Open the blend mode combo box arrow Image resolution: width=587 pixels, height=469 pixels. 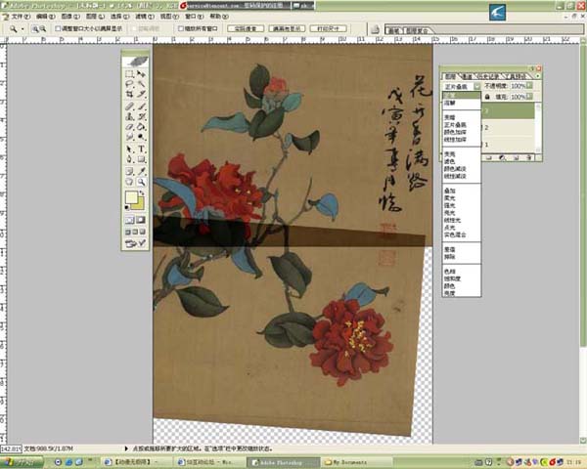(x=477, y=86)
